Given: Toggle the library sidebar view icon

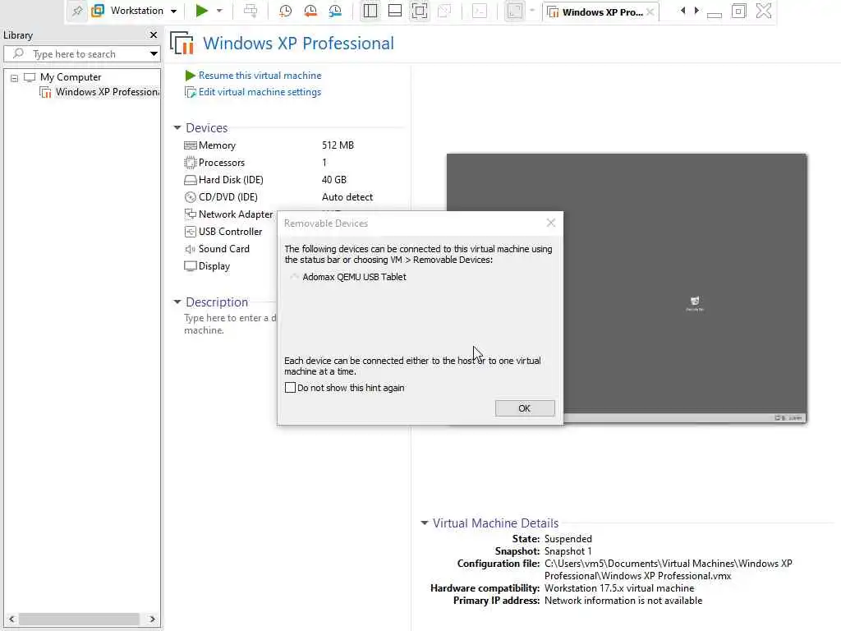Looking at the screenshot, I should pos(370,11).
